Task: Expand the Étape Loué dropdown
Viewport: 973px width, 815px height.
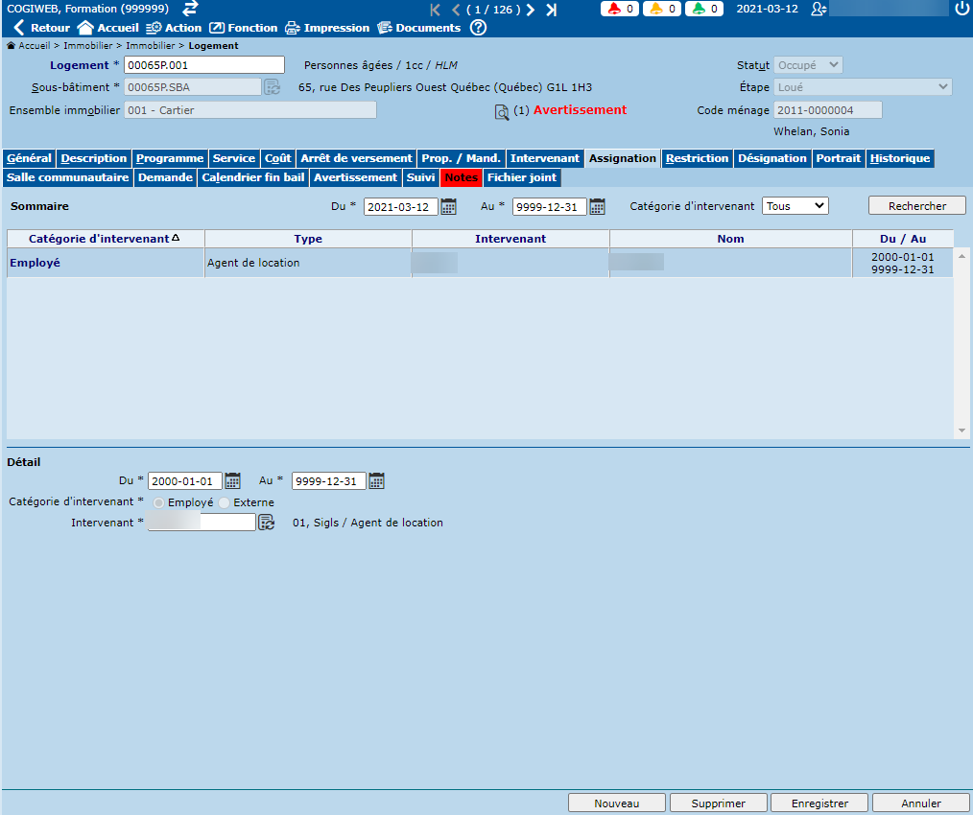Action: pyautogui.click(x=862, y=87)
